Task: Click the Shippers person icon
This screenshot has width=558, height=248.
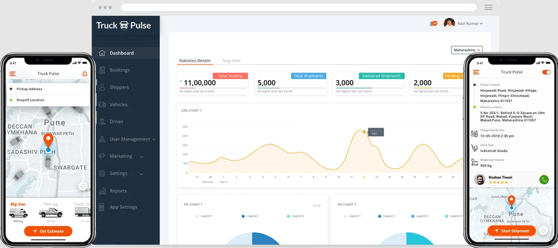Action: coord(102,87)
